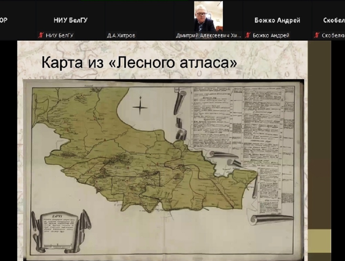345x261 pixels.
Task: Click the muted microphone icon beside Божко Андрей
Action: 248,35
